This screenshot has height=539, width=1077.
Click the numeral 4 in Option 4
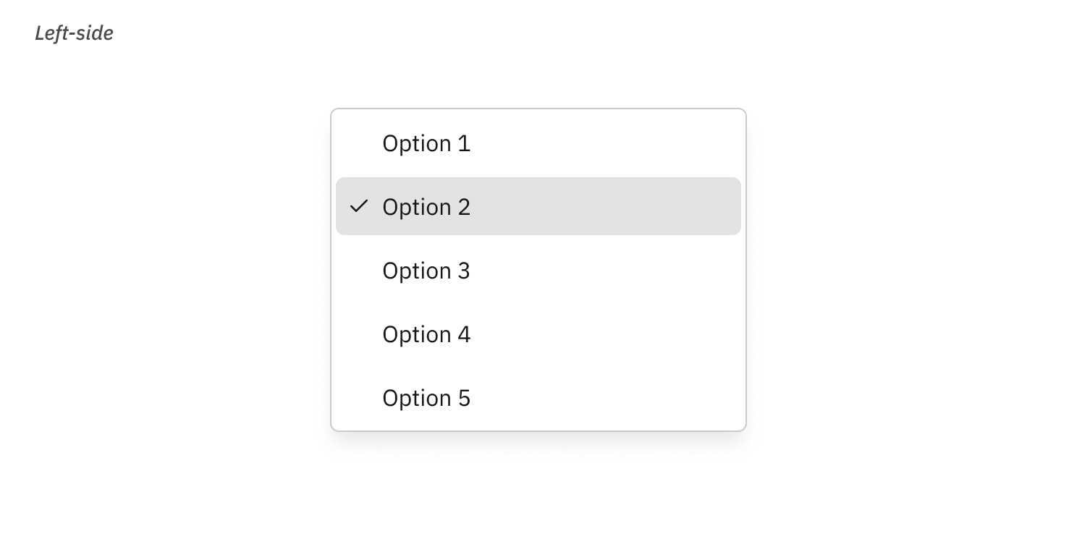tap(464, 334)
